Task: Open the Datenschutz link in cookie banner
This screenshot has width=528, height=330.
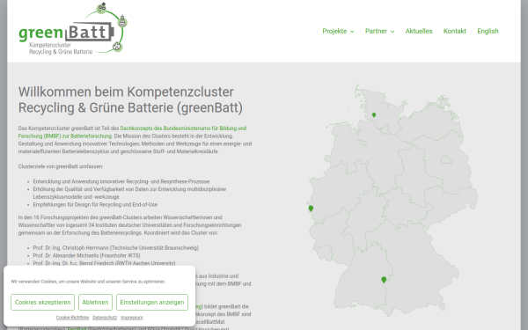Action: click(105, 318)
